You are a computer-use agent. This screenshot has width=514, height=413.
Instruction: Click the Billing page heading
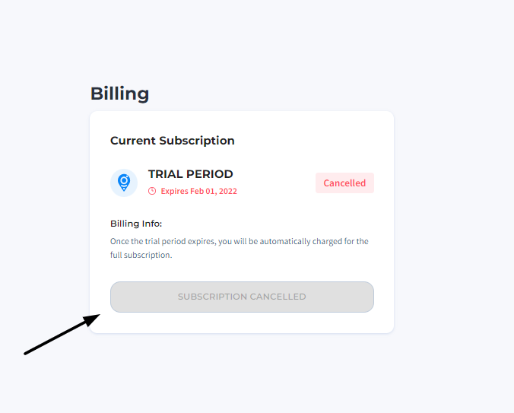coord(119,94)
